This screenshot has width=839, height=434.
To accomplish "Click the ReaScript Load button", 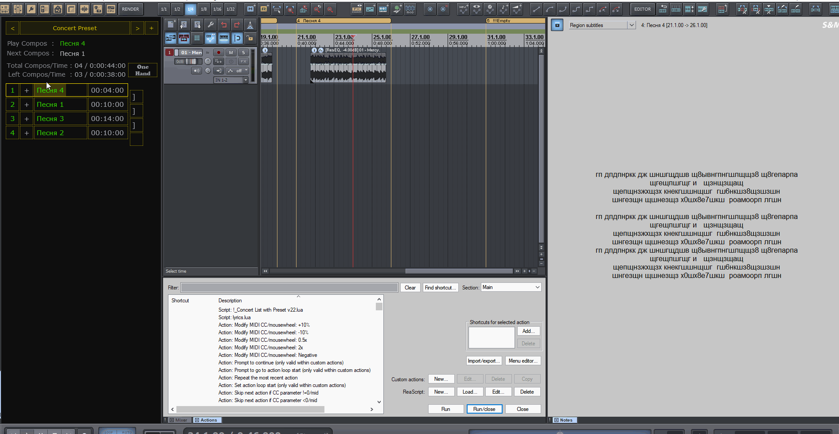I will (x=470, y=392).
